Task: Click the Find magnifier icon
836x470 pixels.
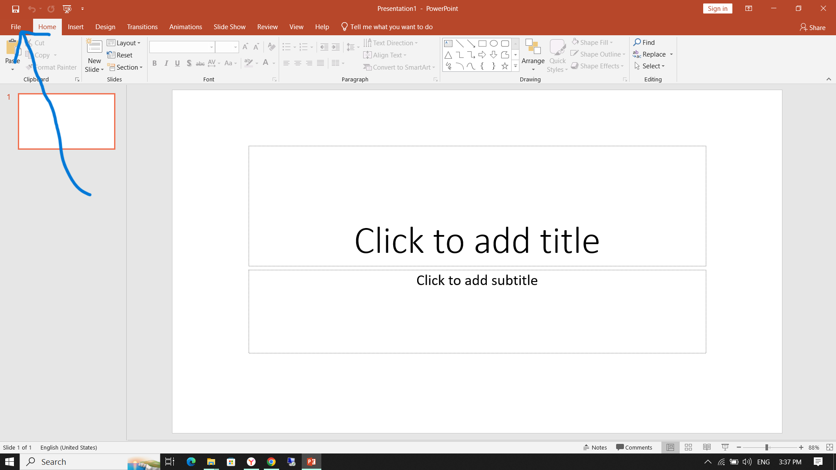Action: point(637,42)
